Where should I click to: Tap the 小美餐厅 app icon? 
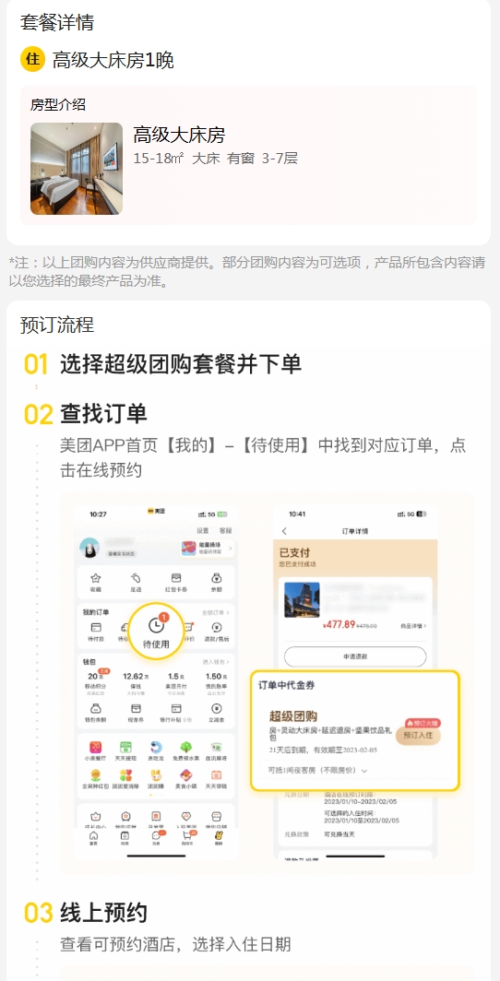96,747
